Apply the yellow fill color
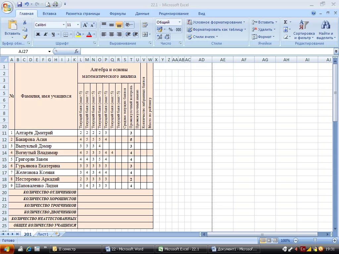The height and width of the screenshot is (254, 339). 78,34
